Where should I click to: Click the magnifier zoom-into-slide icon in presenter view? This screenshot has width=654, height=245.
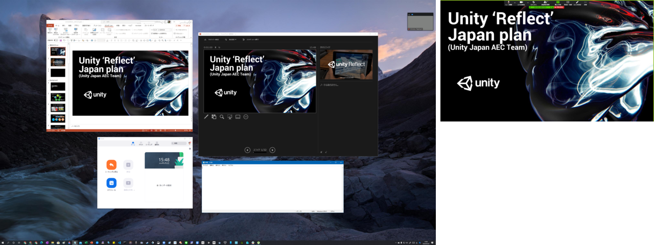coord(222,117)
